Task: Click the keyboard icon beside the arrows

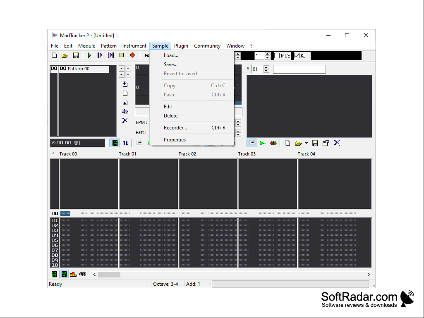Action: [x=139, y=143]
